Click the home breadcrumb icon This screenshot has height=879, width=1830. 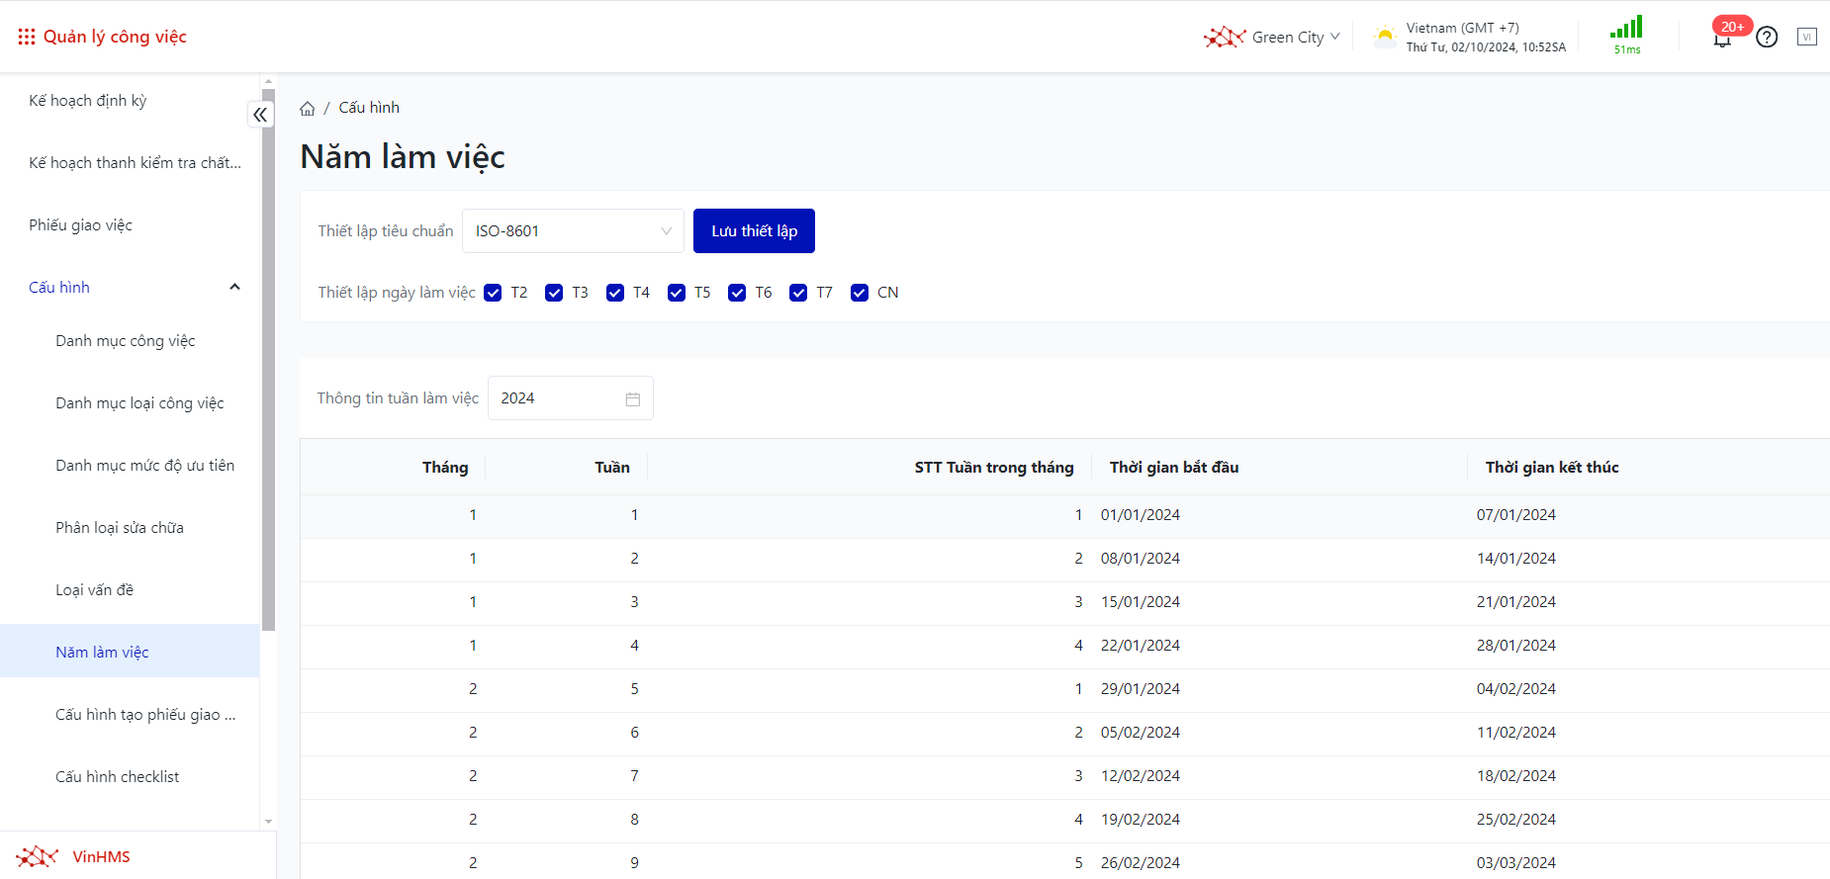point(308,109)
